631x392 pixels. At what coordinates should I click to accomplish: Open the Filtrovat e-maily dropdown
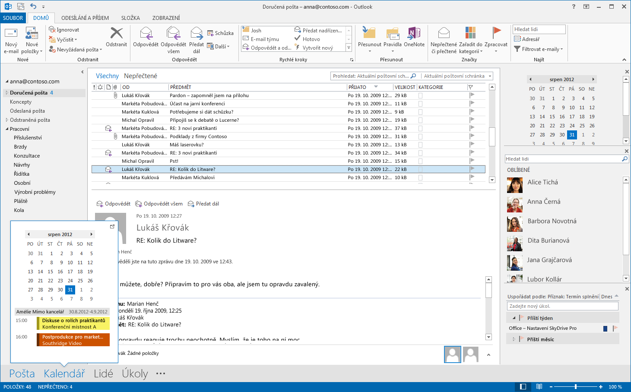(x=539, y=49)
